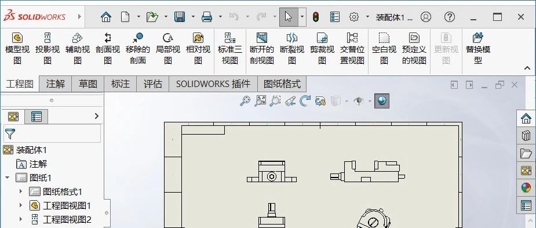Toggle Hide/Show Items eye icon
This screenshot has width=536, height=228.
(x=358, y=101)
